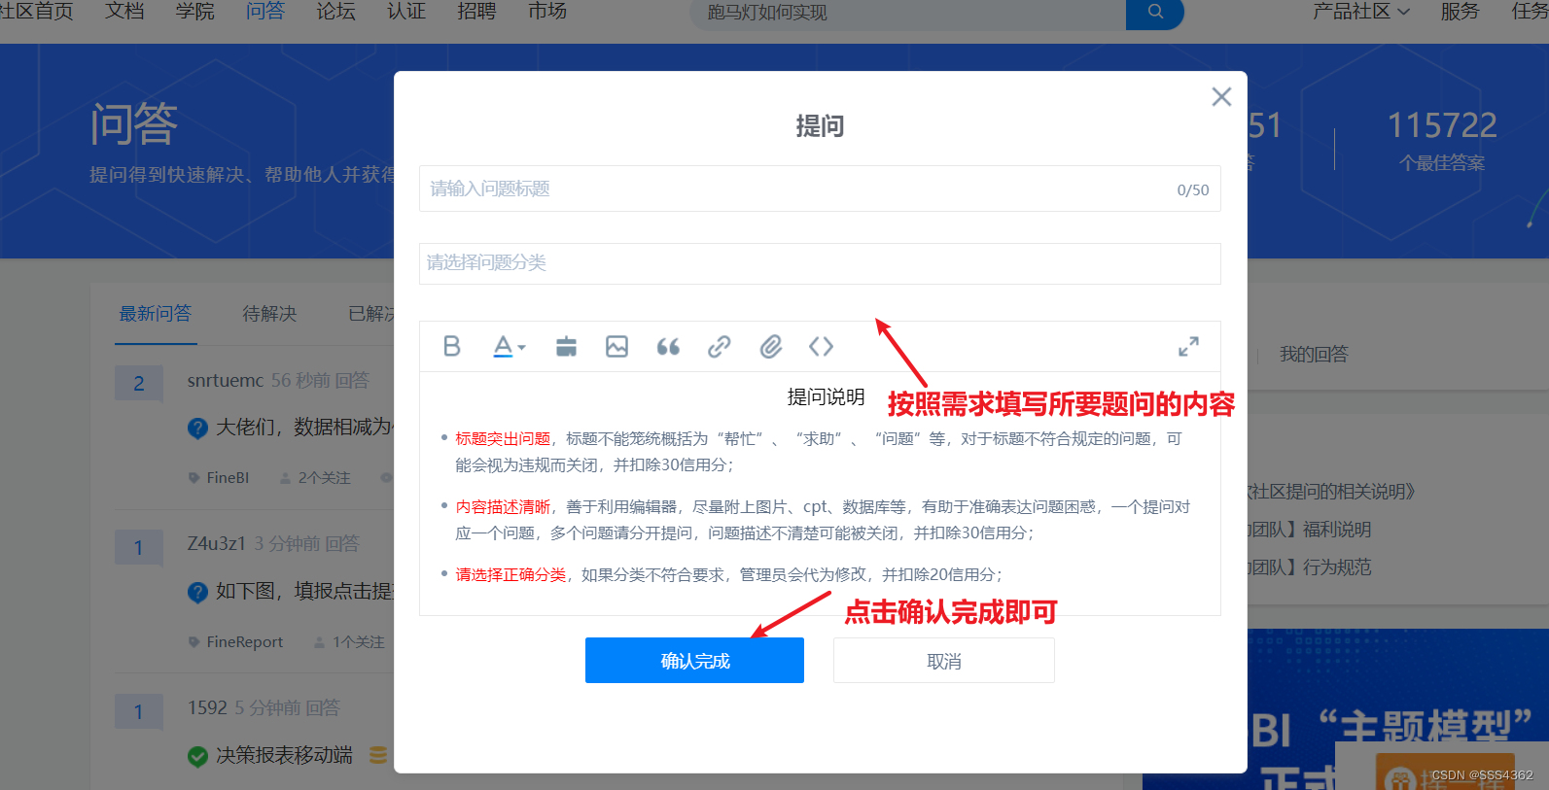Insert a hyperlink in the editor

click(720, 346)
